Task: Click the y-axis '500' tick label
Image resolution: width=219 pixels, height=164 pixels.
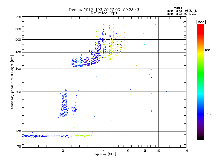Action: point(18,40)
